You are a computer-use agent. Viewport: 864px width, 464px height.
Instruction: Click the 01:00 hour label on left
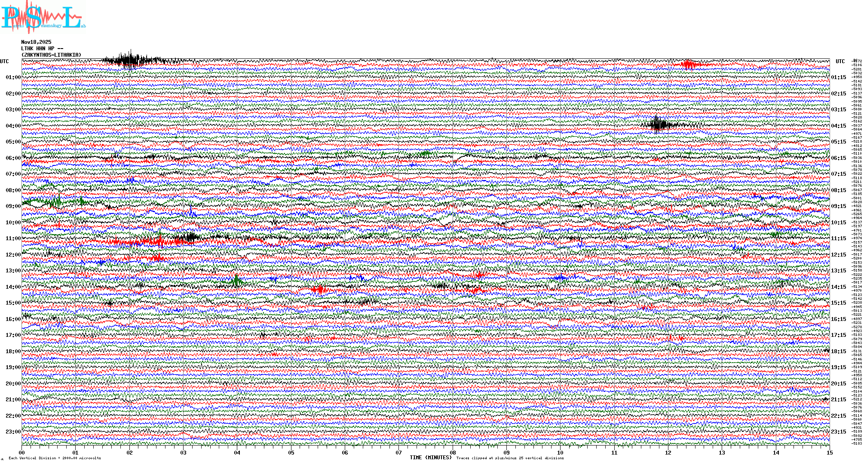pos(13,77)
